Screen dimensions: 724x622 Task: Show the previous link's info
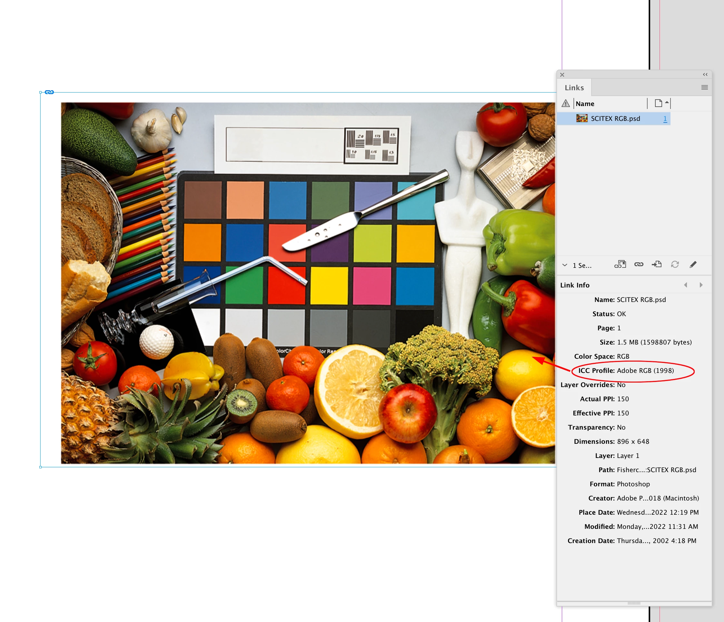coord(686,285)
